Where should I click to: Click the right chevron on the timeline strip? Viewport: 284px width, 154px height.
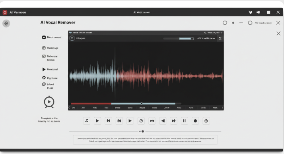222,108
